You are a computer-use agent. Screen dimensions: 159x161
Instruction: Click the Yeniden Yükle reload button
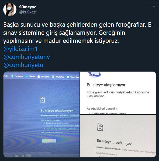[49, 141]
